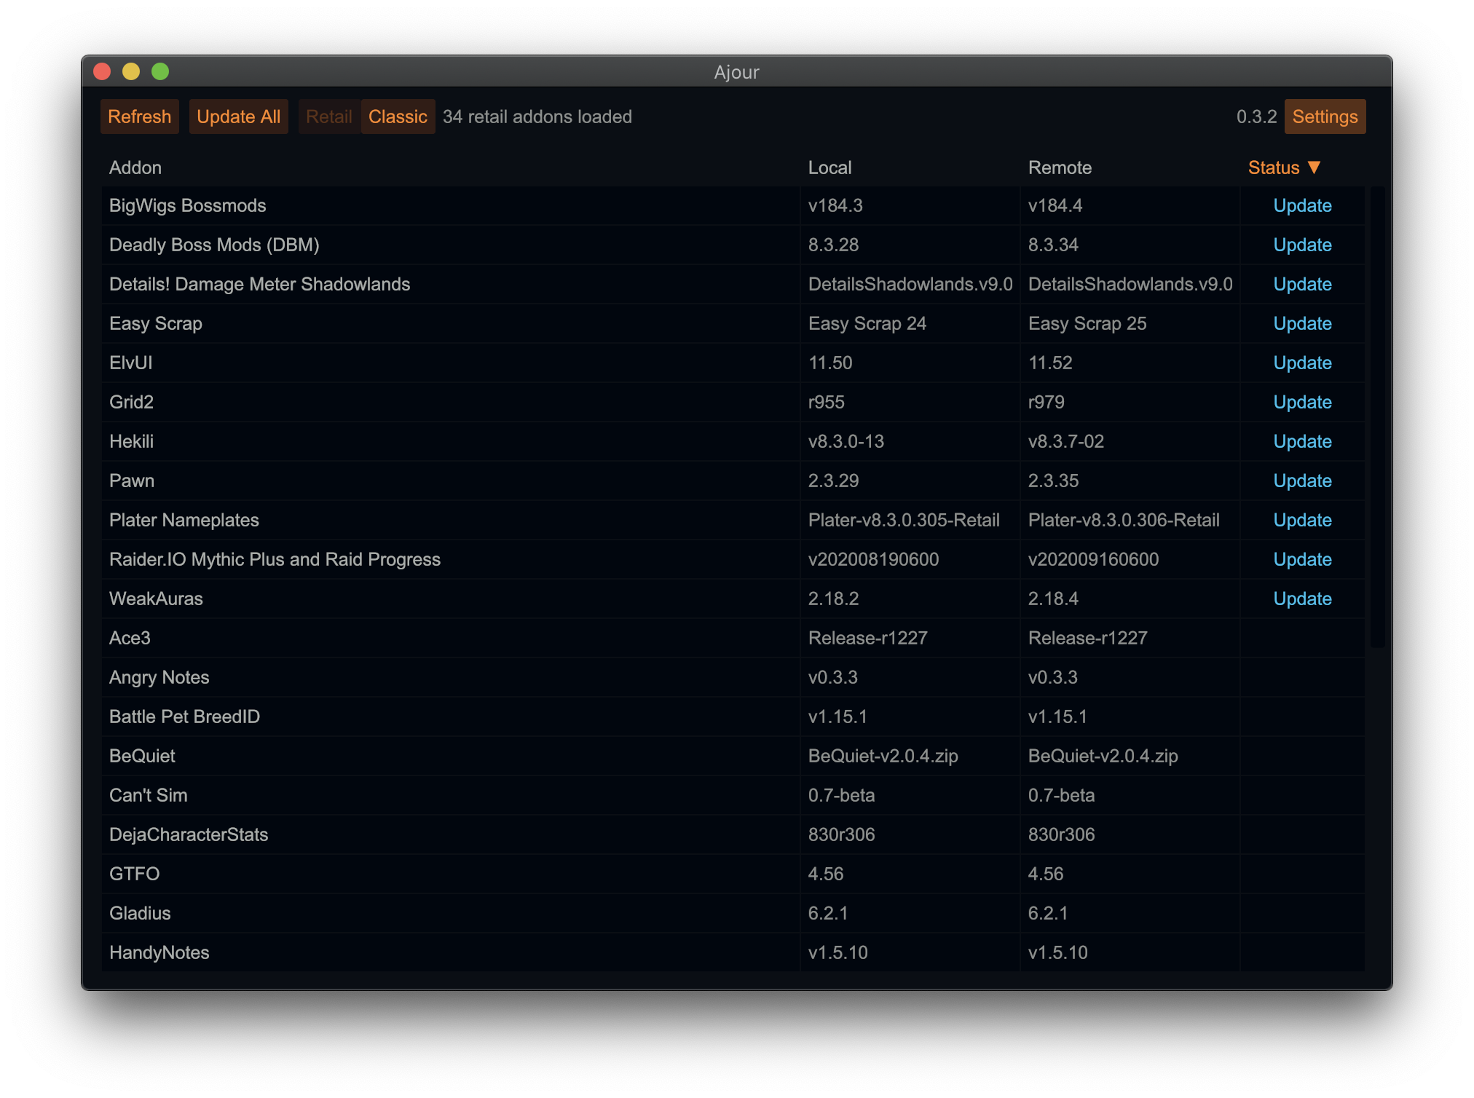Sort list by Addon name column
Screen dimensions: 1474x1098
click(135, 167)
